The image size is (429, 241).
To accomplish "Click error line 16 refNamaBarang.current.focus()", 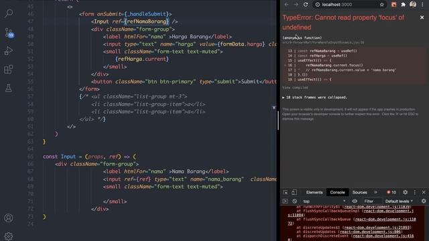I will (334, 66).
